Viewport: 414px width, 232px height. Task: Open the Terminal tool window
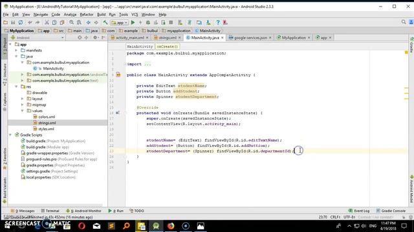(x=50, y=211)
